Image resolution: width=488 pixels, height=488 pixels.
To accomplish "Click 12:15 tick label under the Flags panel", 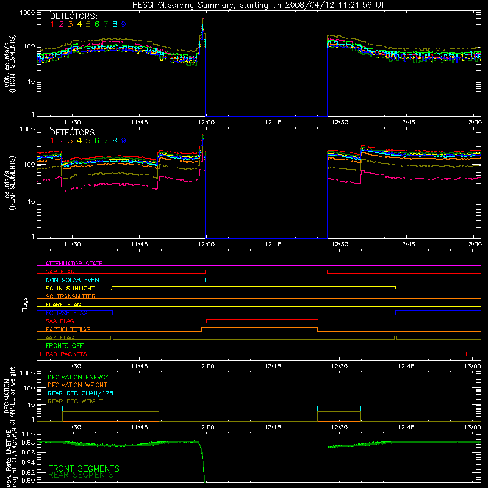I will pos(273,367).
